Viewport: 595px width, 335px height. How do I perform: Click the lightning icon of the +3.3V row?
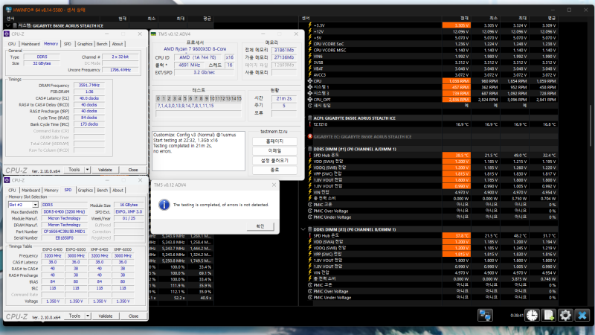[310, 25]
